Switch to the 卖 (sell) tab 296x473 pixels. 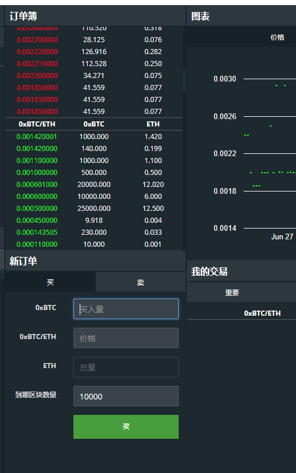[x=141, y=282]
